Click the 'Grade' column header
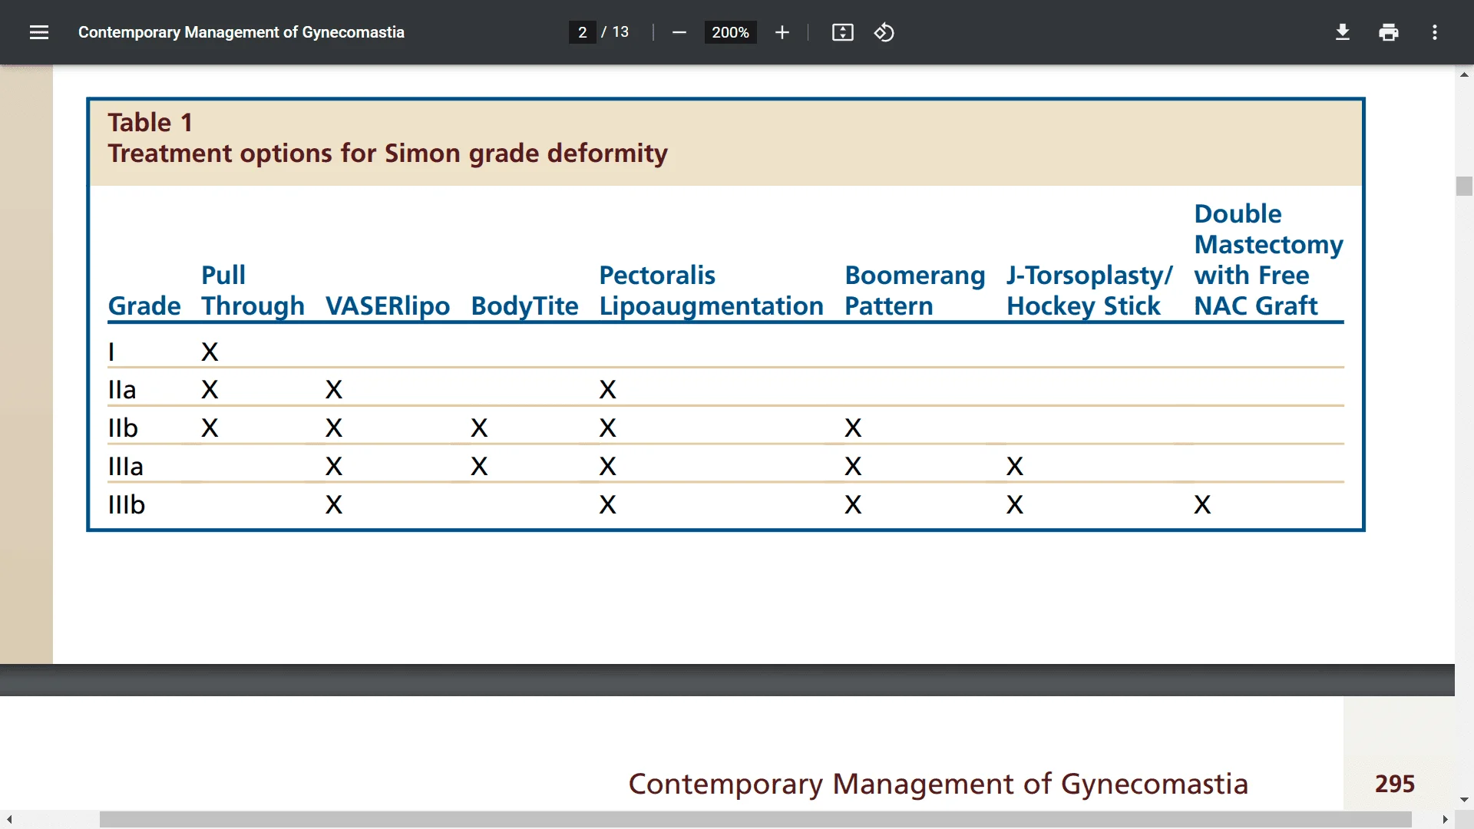 pos(144,306)
